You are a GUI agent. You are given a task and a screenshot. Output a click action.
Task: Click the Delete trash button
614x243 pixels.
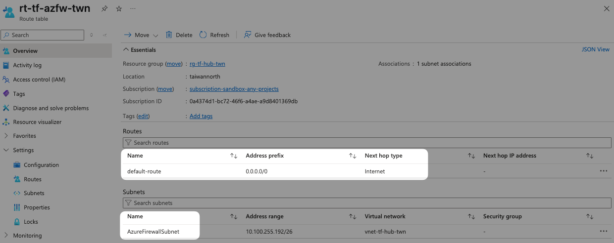pos(179,35)
